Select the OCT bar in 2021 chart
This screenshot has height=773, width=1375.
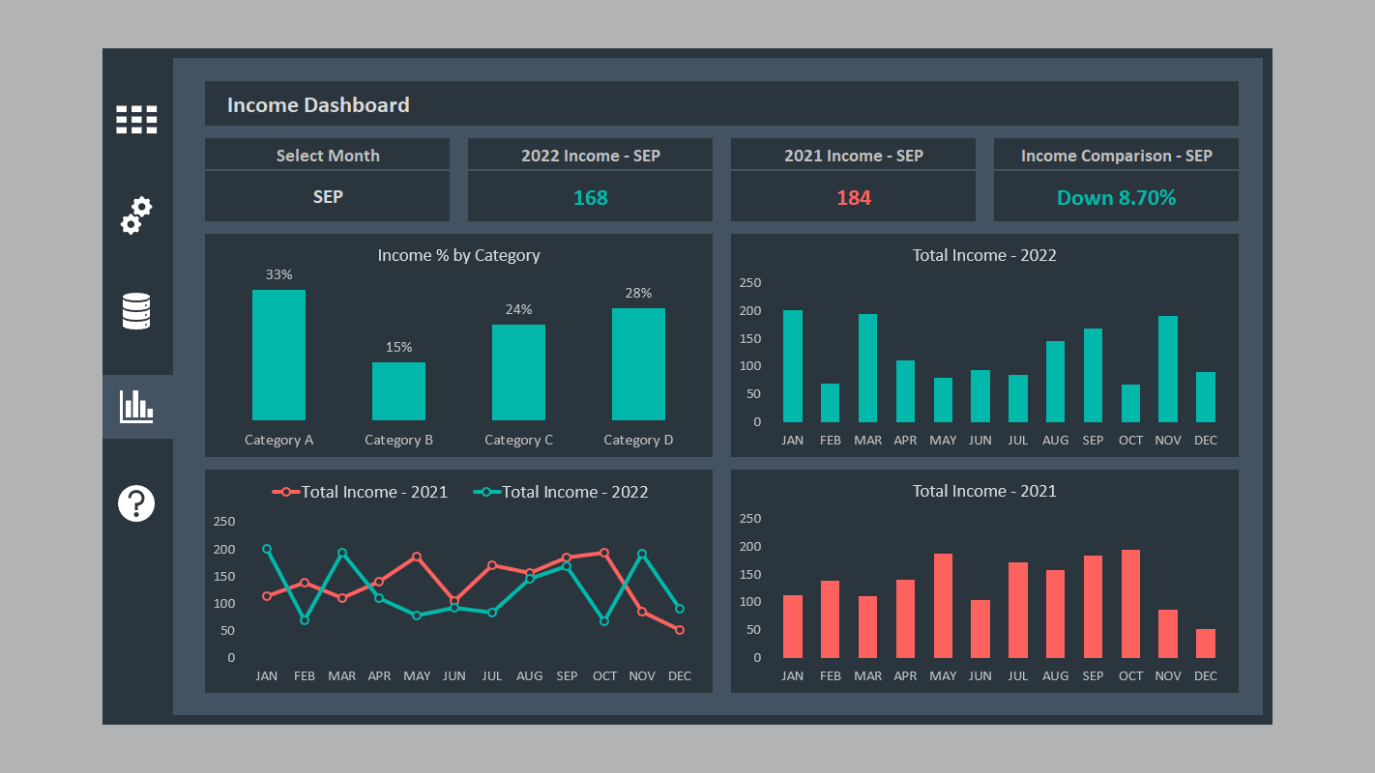pos(1130,604)
